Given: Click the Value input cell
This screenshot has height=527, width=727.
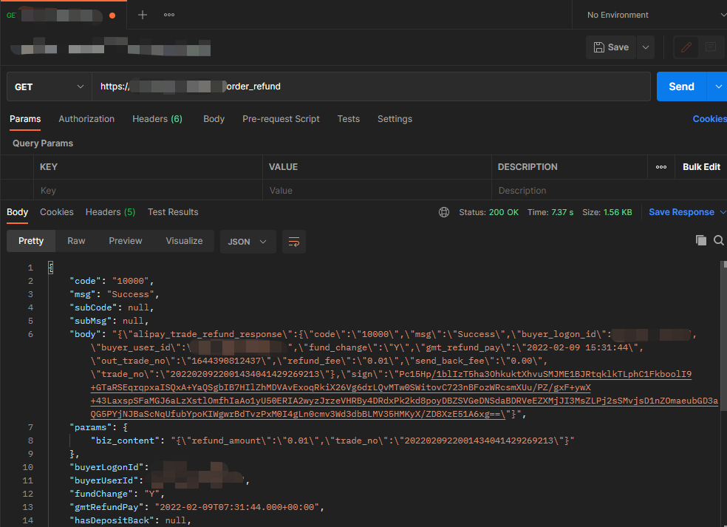Looking at the screenshot, I should tap(377, 191).
